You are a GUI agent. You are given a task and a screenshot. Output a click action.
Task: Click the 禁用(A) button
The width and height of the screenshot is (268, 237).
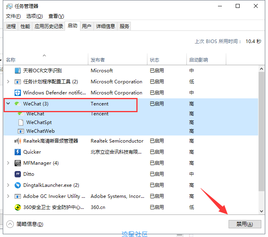click(245, 224)
